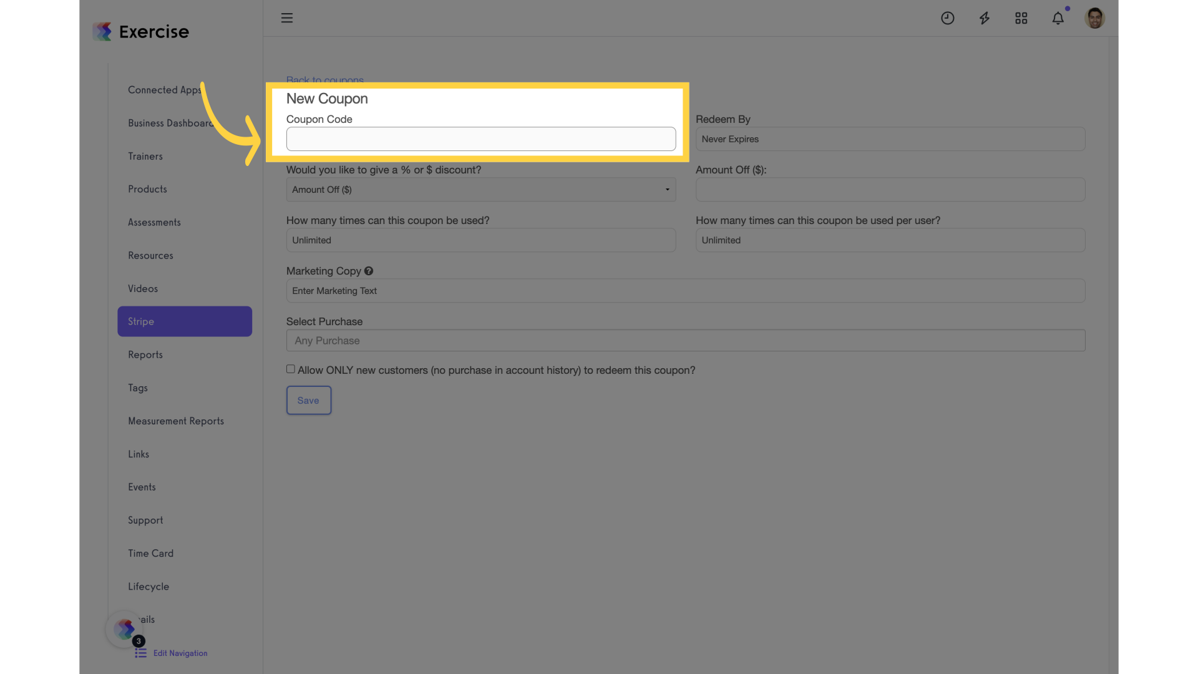1198x674 pixels.
Task: Open Links in sidebar
Action: pos(139,454)
